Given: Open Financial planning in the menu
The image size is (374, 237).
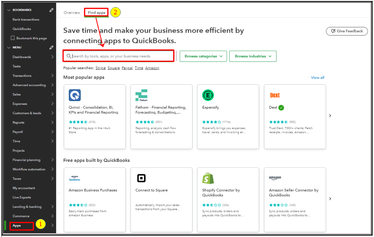Looking at the screenshot, I should [26, 160].
